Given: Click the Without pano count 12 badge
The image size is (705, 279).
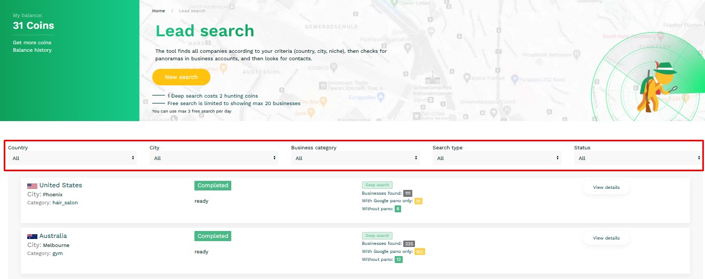Looking at the screenshot, I should [398, 259].
